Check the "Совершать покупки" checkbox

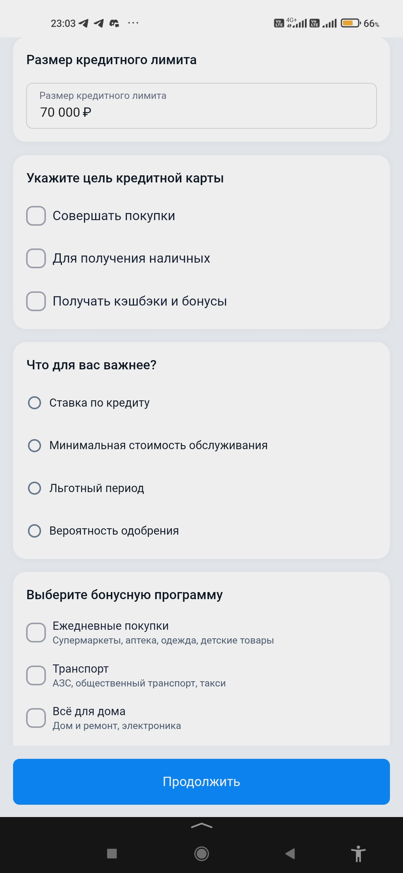pyautogui.click(x=36, y=216)
